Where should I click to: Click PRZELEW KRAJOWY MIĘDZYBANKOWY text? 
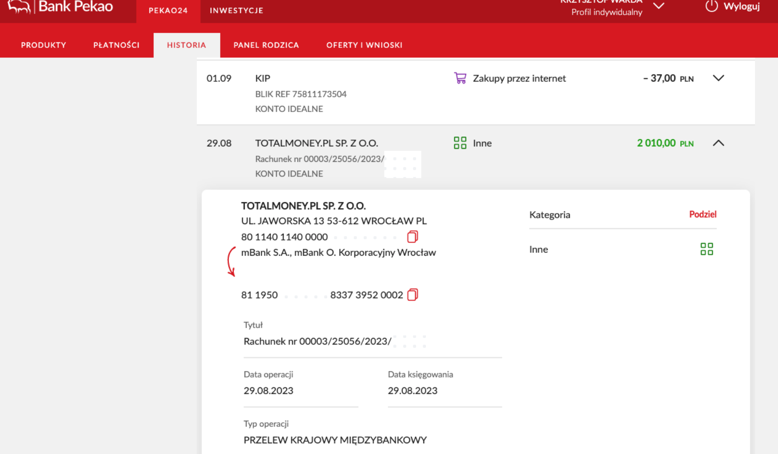click(335, 440)
